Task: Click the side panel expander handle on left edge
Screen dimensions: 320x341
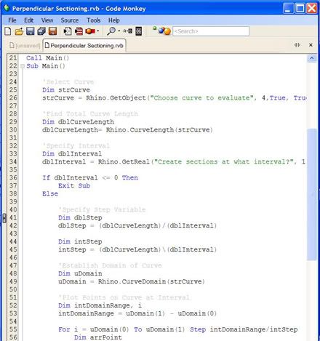Action: [4, 218]
